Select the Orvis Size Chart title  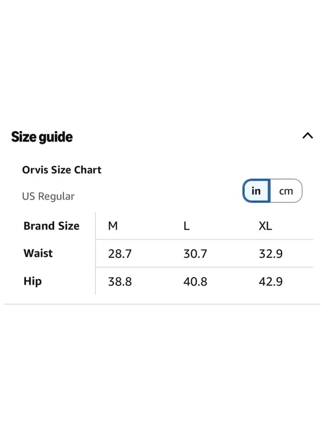point(62,170)
